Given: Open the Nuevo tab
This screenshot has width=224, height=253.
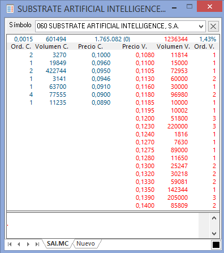Looking at the screenshot, I should [86, 243].
